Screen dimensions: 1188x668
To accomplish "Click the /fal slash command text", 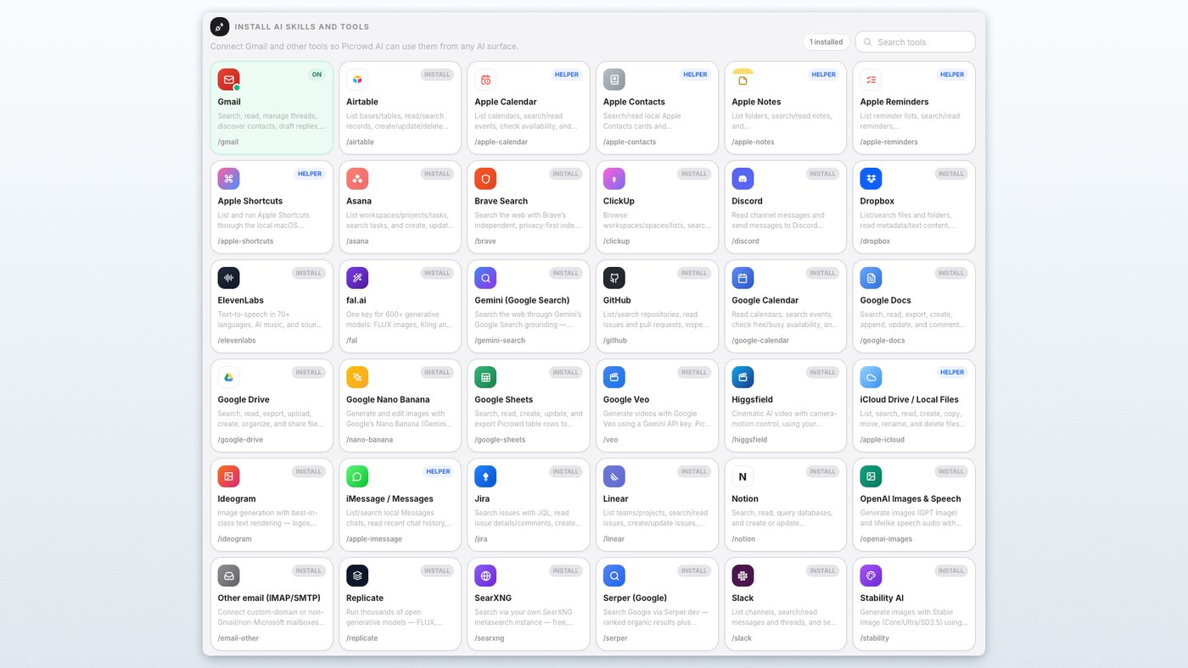I will [x=352, y=341].
